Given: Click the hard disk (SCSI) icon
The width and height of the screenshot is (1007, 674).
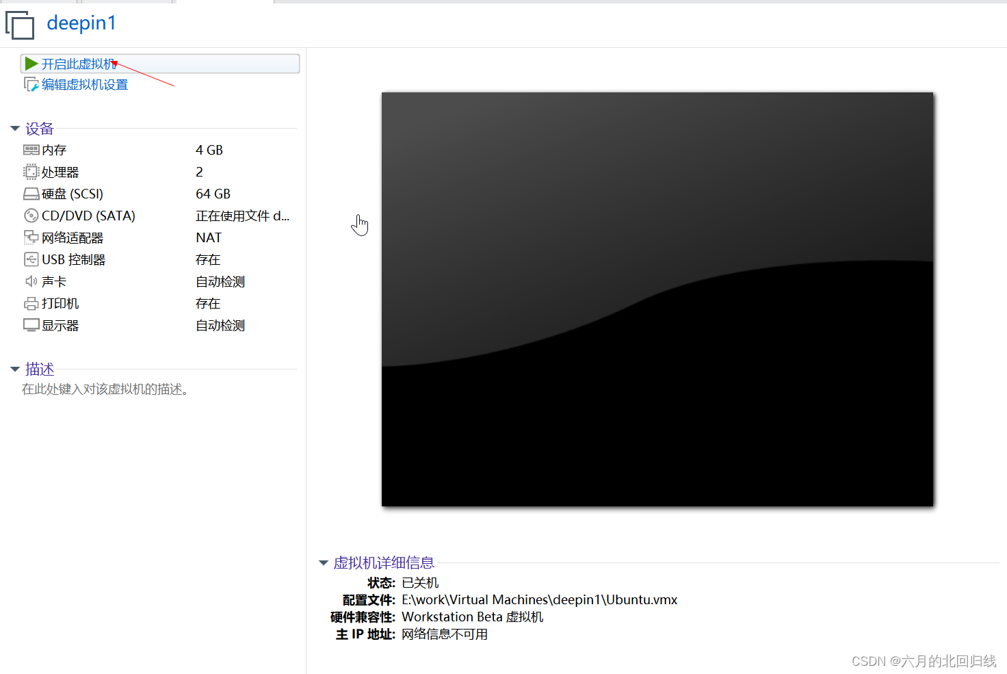Looking at the screenshot, I should [31, 194].
